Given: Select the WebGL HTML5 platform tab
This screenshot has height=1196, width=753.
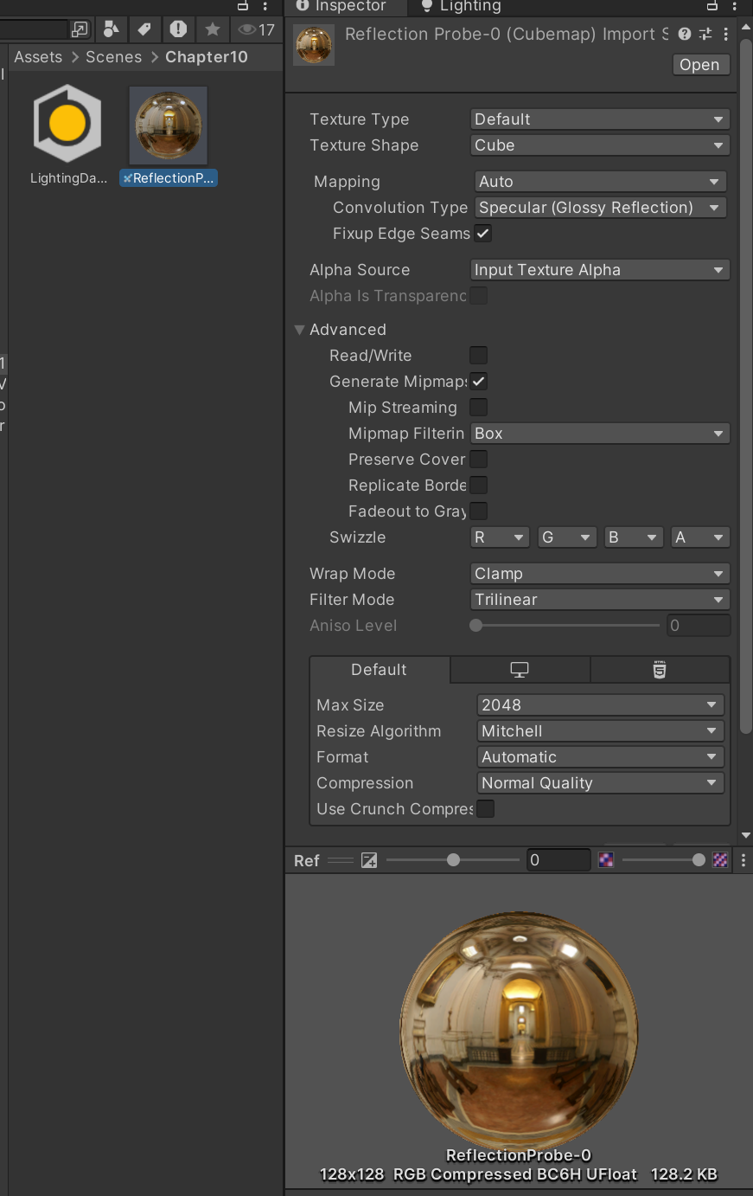Looking at the screenshot, I should pyautogui.click(x=660, y=670).
